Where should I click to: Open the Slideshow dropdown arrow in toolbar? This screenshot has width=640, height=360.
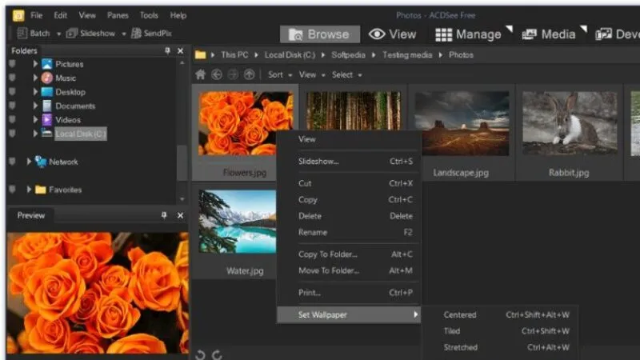123,34
